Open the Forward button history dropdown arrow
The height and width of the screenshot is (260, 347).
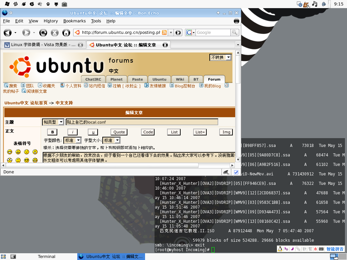[x=34, y=33]
